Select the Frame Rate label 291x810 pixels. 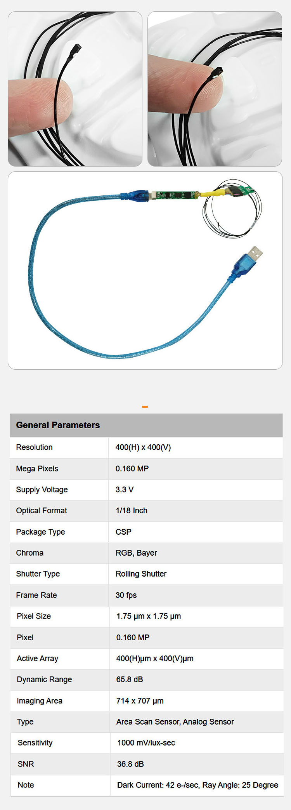(36, 595)
